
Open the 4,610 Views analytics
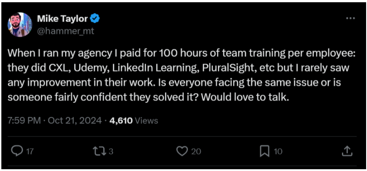click(x=134, y=120)
